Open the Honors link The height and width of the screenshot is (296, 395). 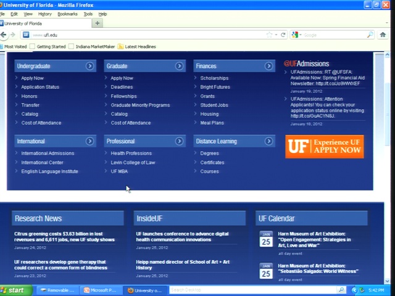(29, 96)
